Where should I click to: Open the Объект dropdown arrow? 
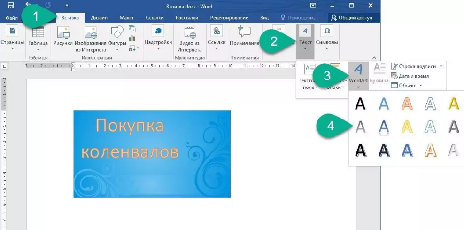tap(421, 86)
